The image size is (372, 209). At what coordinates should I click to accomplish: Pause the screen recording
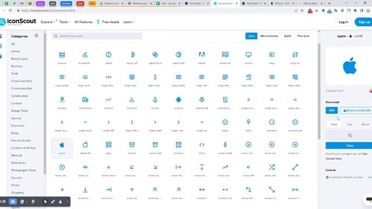(x=13, y=201)
